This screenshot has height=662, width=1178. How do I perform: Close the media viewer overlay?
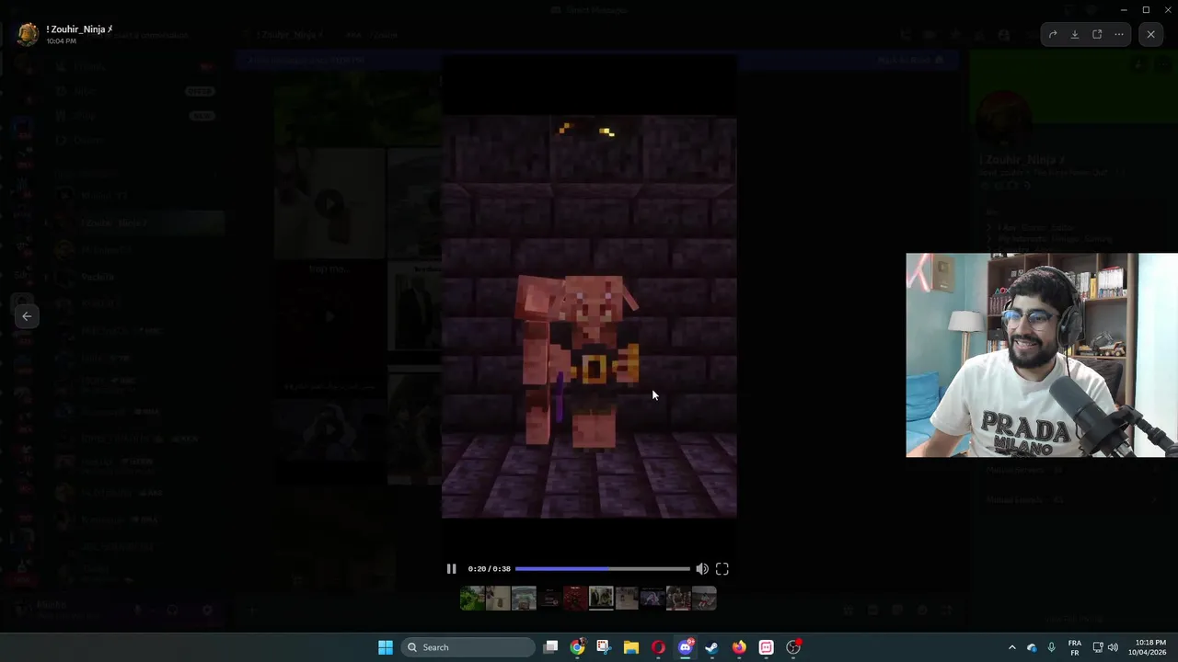click(1150, 35)
